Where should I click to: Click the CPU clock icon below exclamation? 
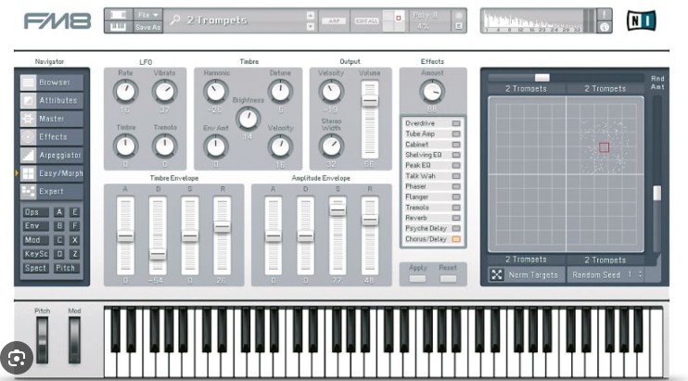click(605, 27)
